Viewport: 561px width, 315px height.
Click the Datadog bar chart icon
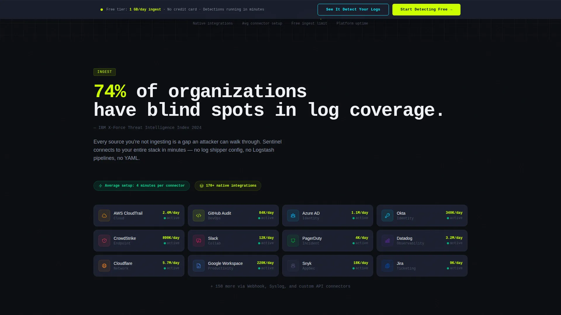click(x=387, y=241)
